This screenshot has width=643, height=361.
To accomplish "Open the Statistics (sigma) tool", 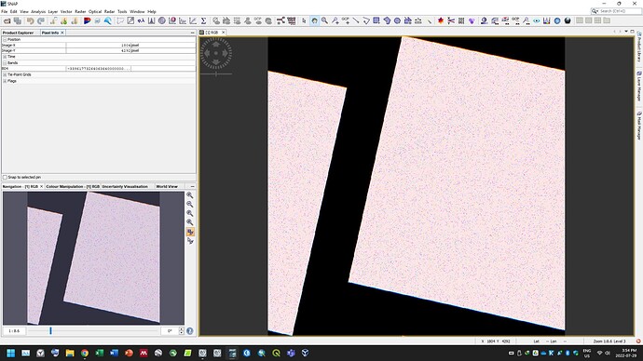I will (x=203, y=20).
